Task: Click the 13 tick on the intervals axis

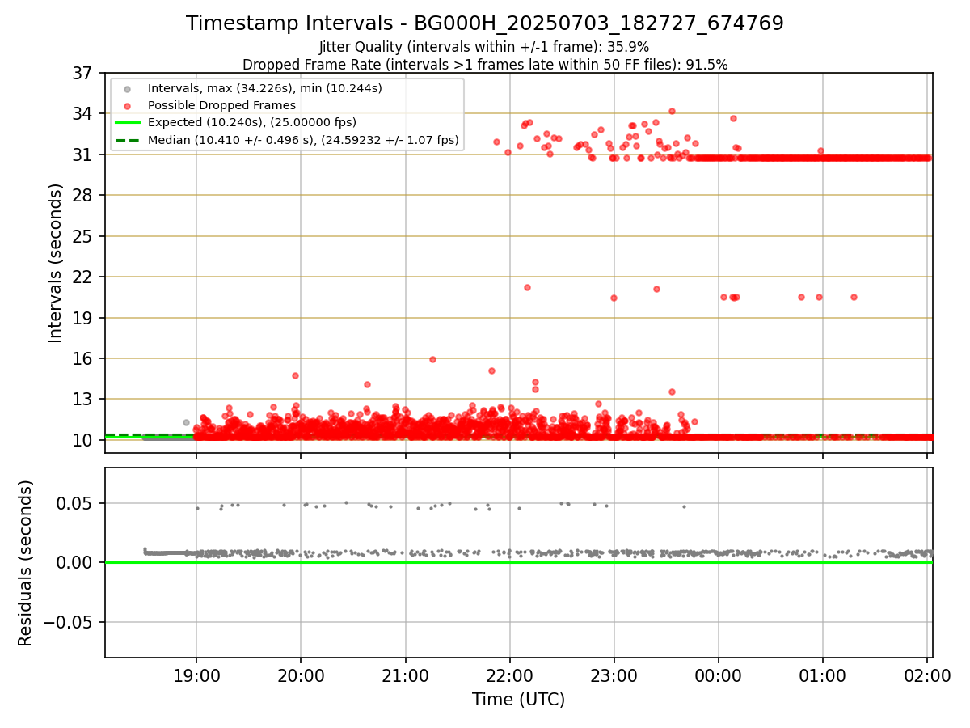Action: tap(84, 400)
